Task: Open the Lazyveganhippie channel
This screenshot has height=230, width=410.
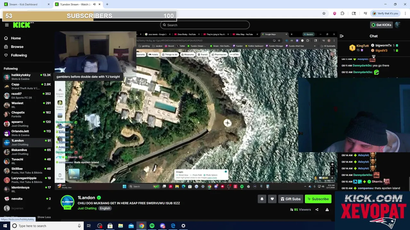Action: (x=27, y=180)
